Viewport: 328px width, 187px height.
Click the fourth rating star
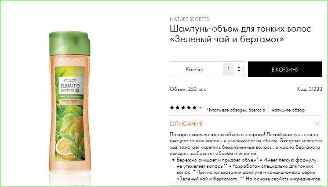pyautogui.click(x=189, y=108)
